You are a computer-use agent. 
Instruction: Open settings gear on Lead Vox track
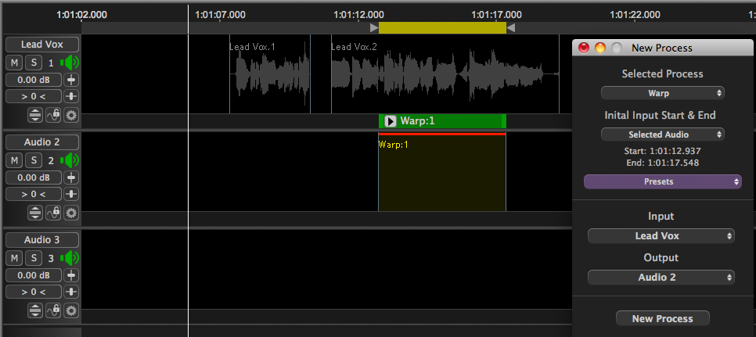tap(71, 115)
